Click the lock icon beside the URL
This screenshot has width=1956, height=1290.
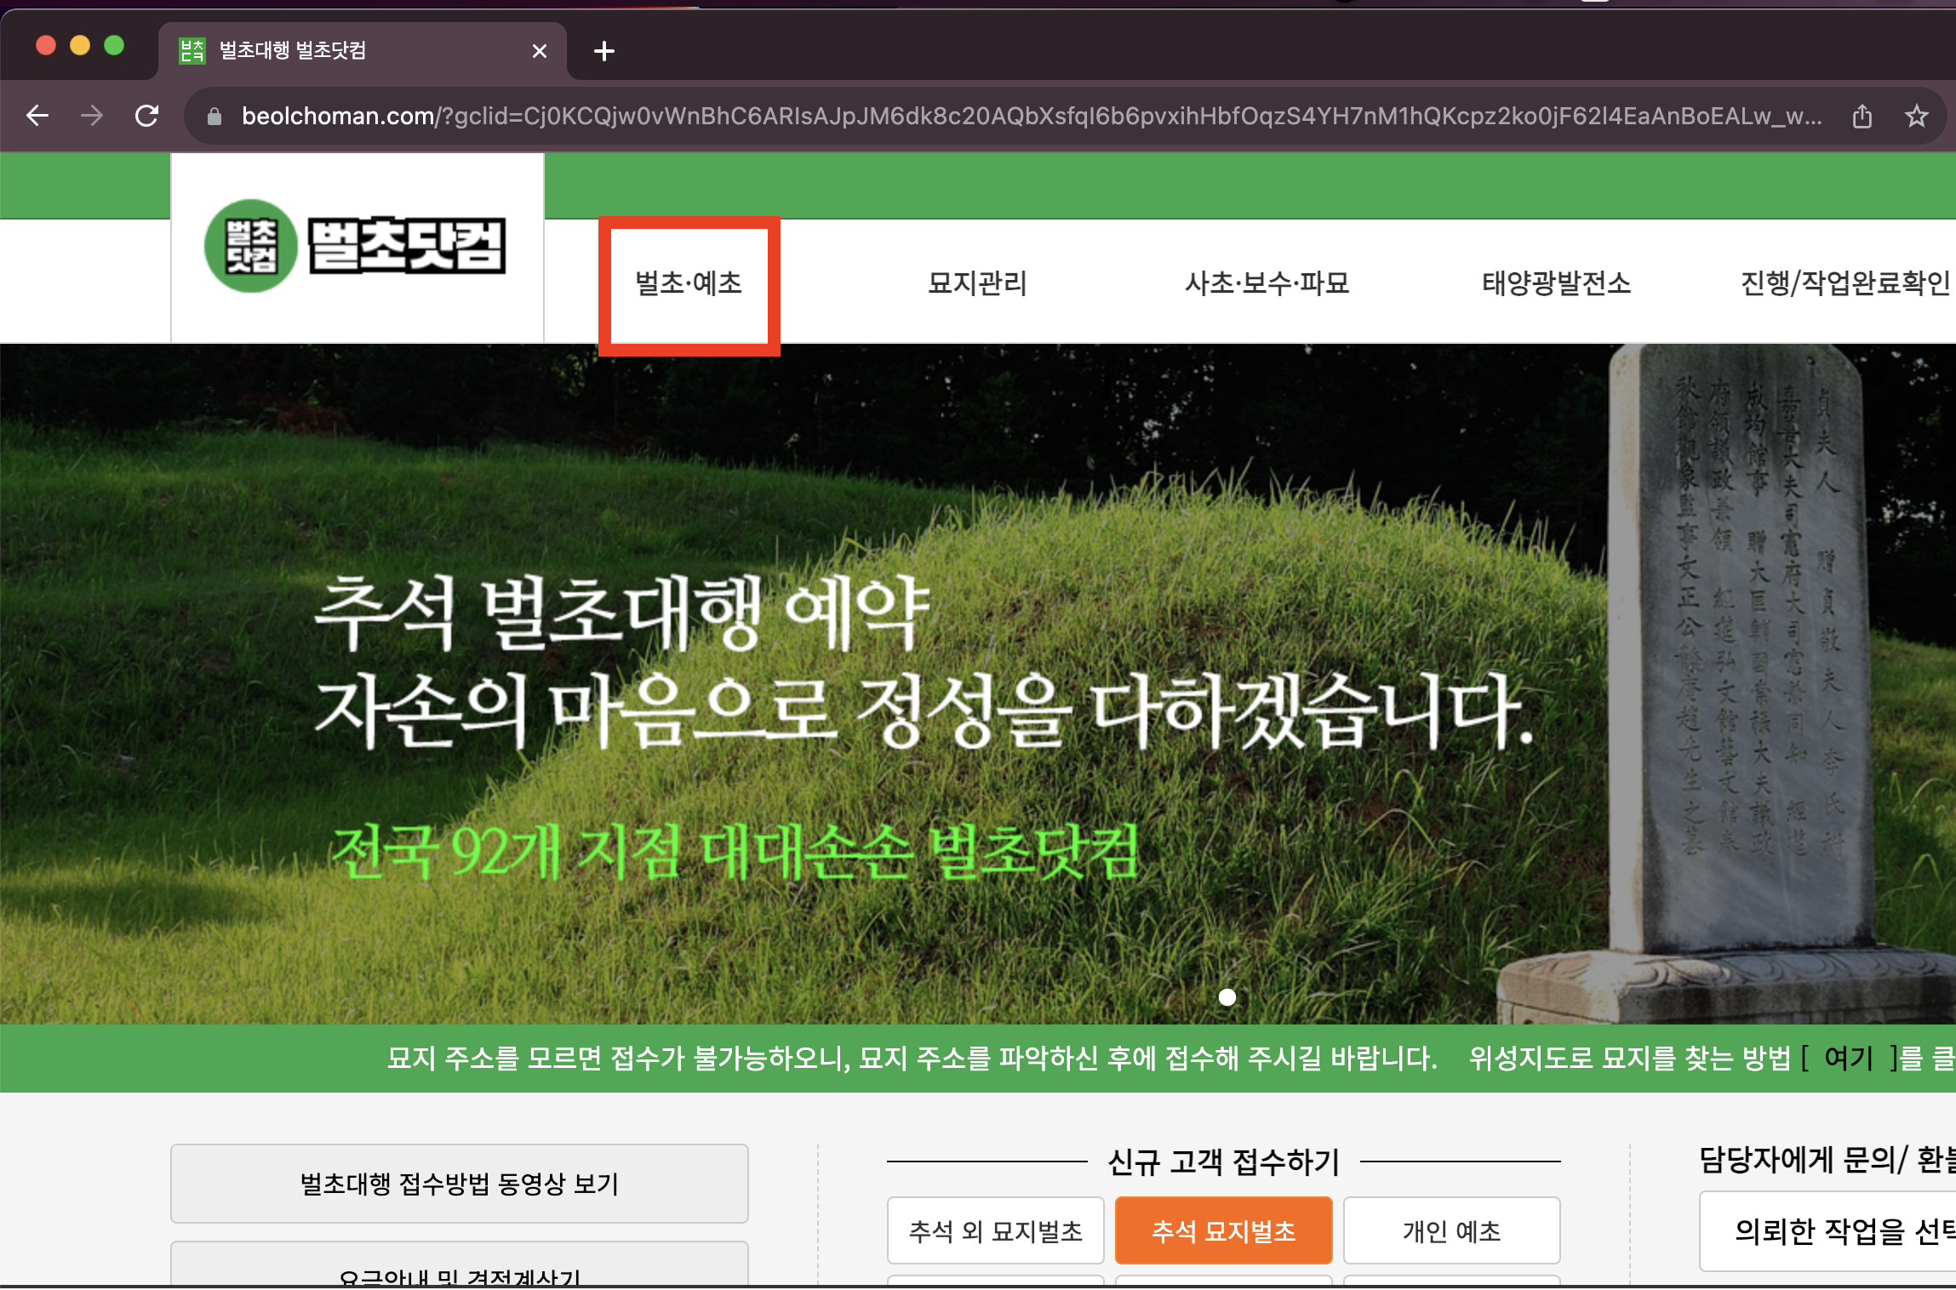tap(214, 117)
